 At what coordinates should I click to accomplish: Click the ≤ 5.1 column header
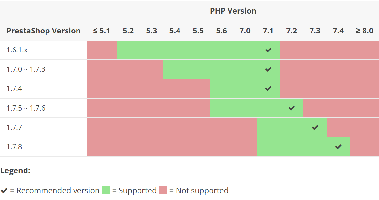[x=102, y=31]
